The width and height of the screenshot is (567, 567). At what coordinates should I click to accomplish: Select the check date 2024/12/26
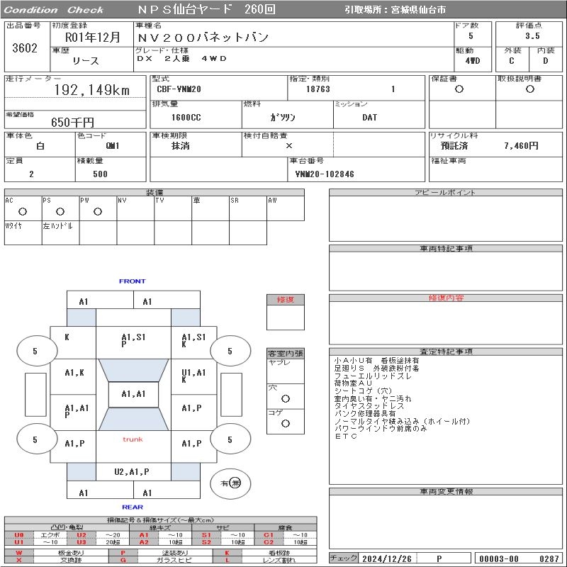click(x=387, y=558)
